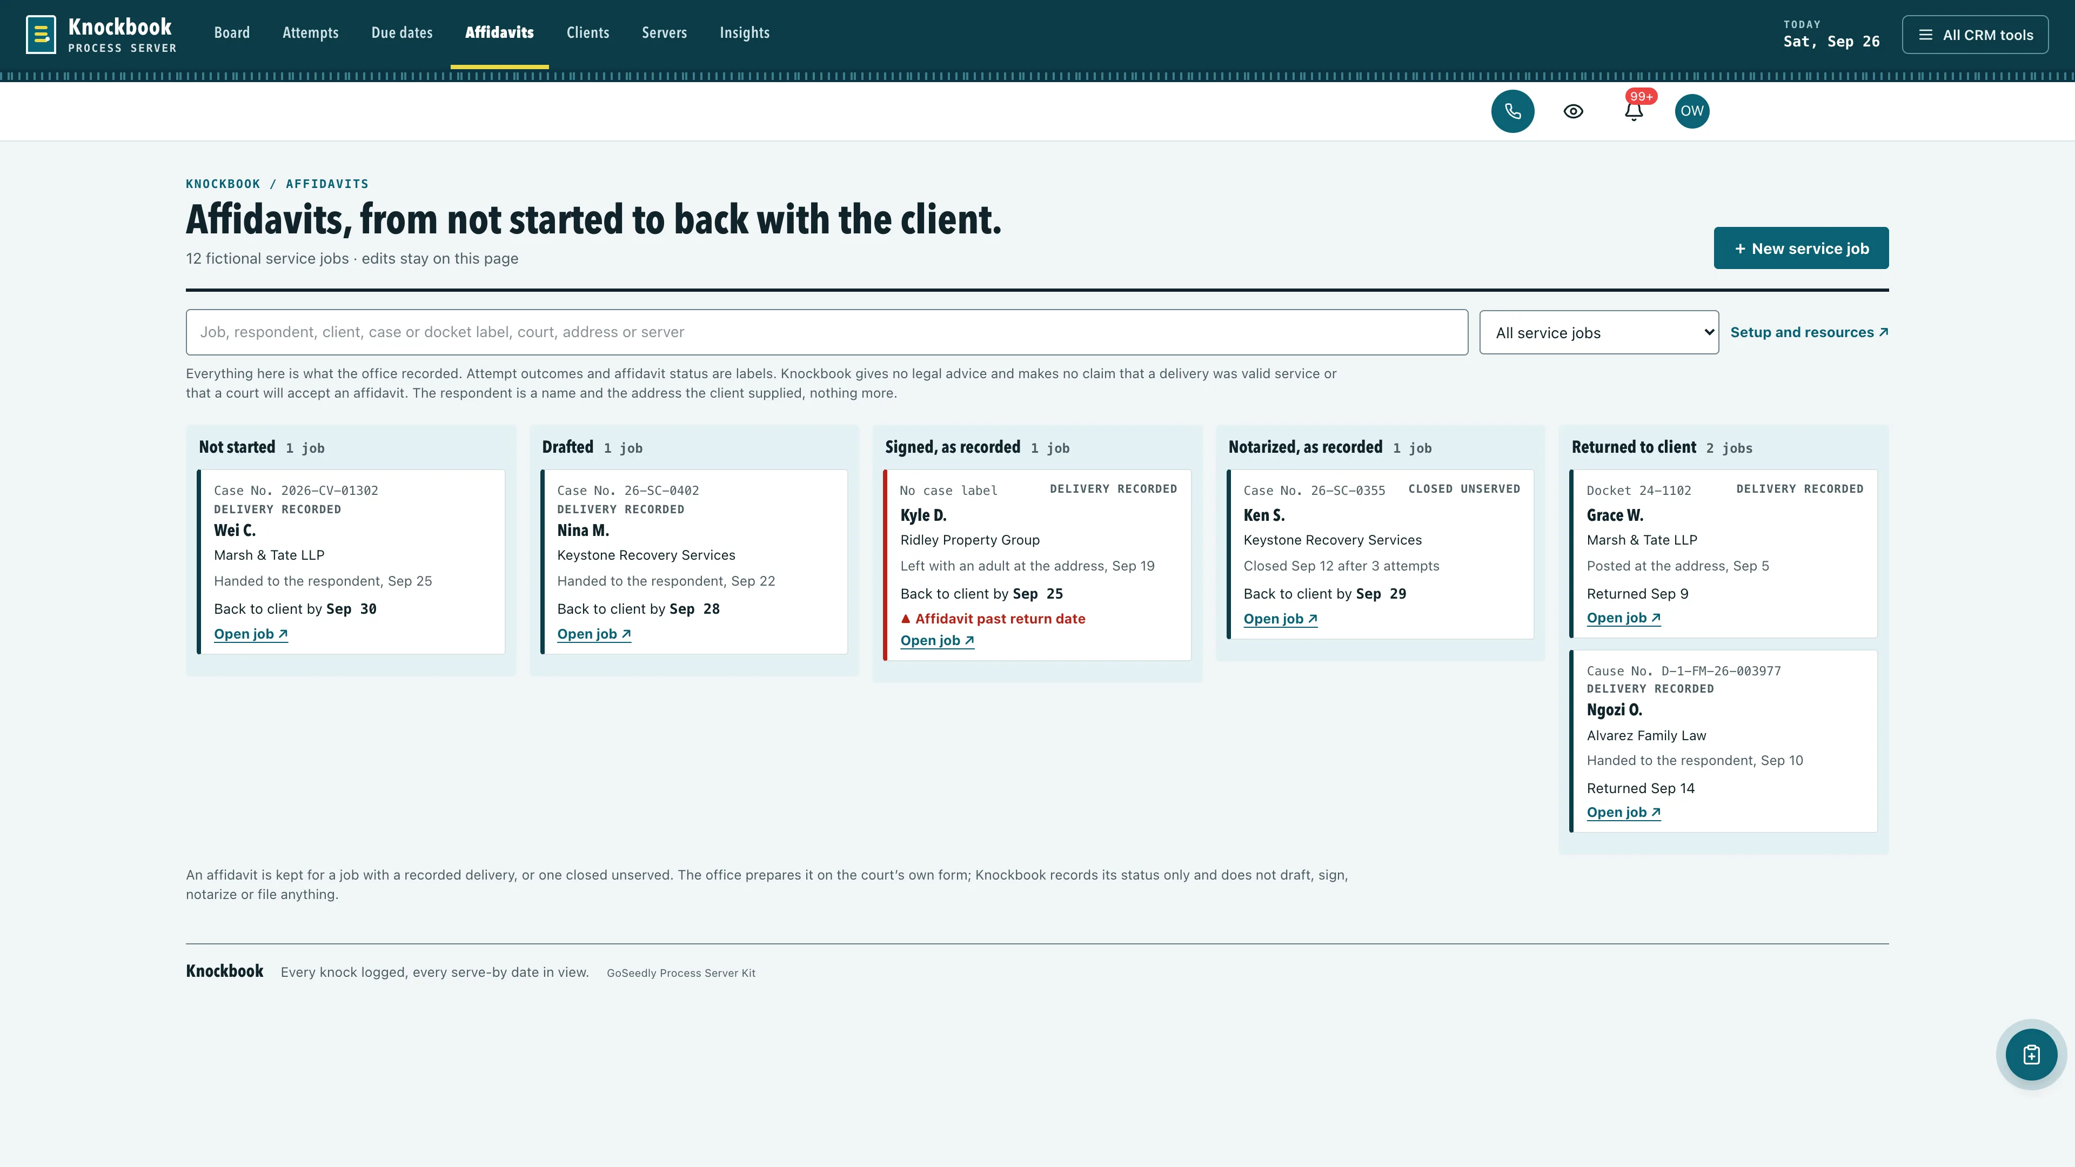Click Case No. 26-SC-0402 label
The height and width of the screenshot is (1167, 2075).
628,491
